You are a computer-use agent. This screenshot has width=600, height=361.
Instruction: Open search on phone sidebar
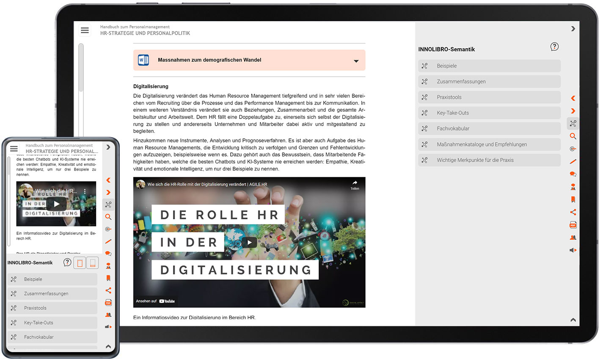pyautogui.click(x=108, y=217)
